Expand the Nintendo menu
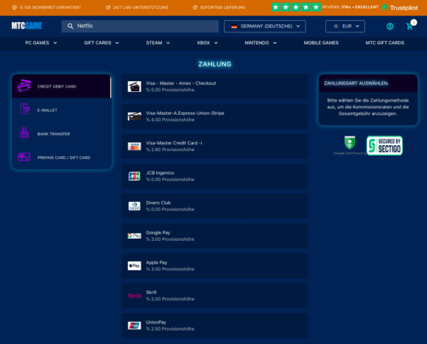Screen dimensions: 427x344 pos(261,43)
